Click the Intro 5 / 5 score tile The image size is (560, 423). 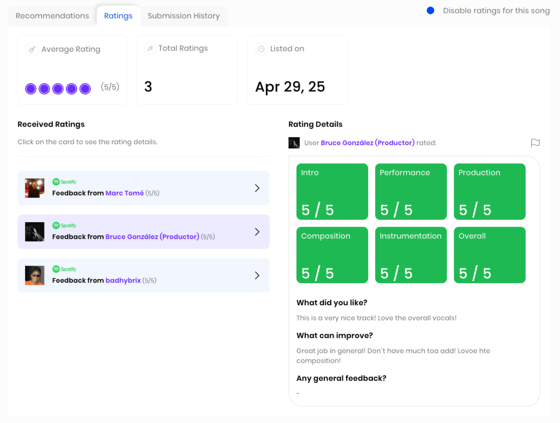tap(332, 192)
